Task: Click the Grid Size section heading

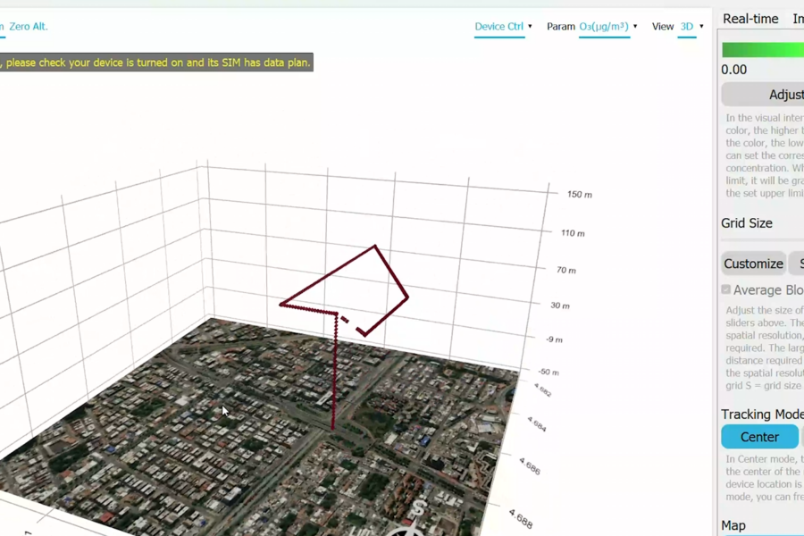Action: point(747,223)
